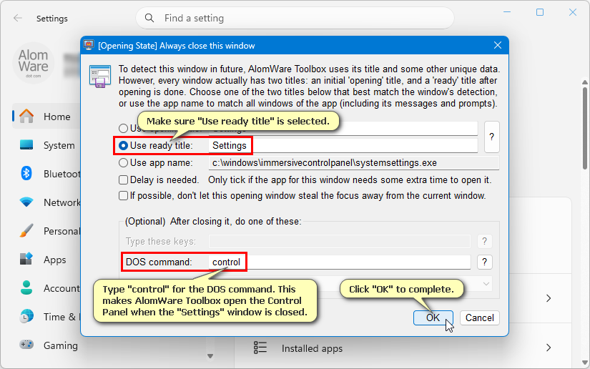Maximize the Settings window
Screen dimensions: 590x369
539,12
